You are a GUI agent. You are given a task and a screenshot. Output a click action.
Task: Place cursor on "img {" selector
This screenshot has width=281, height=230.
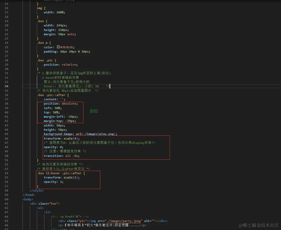pos(41,8)
